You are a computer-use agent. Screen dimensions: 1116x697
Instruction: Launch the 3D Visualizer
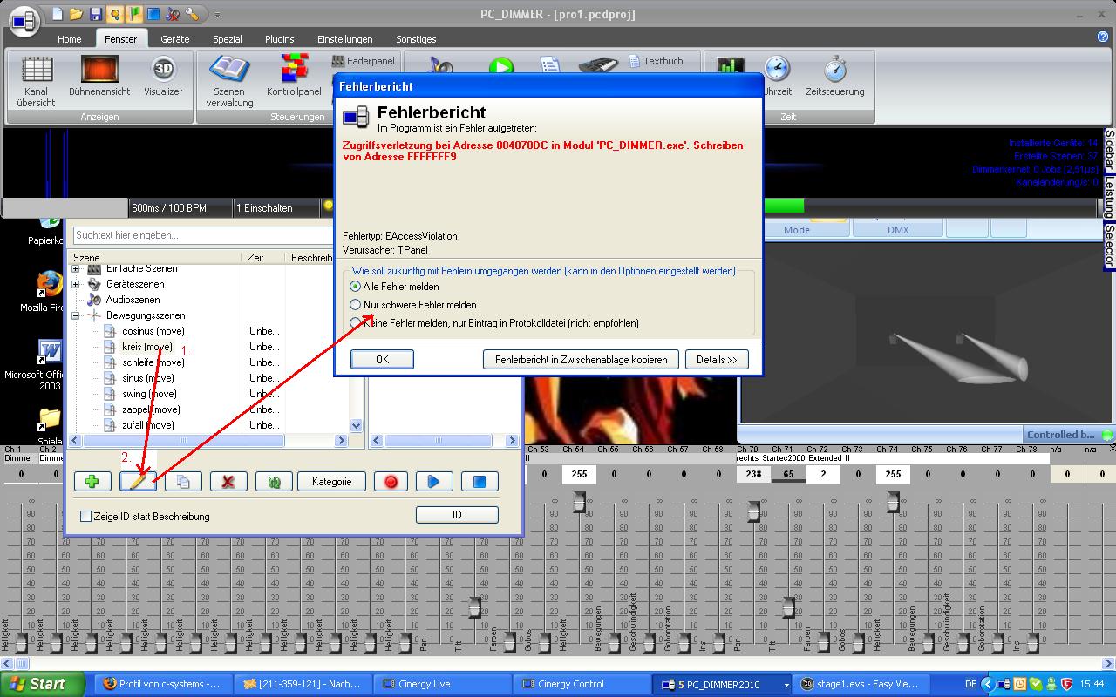tap(163, 77)
